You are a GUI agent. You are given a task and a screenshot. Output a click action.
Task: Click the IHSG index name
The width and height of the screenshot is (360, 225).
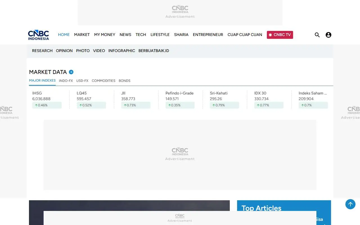pyautogui.click(x=37, y=93)
